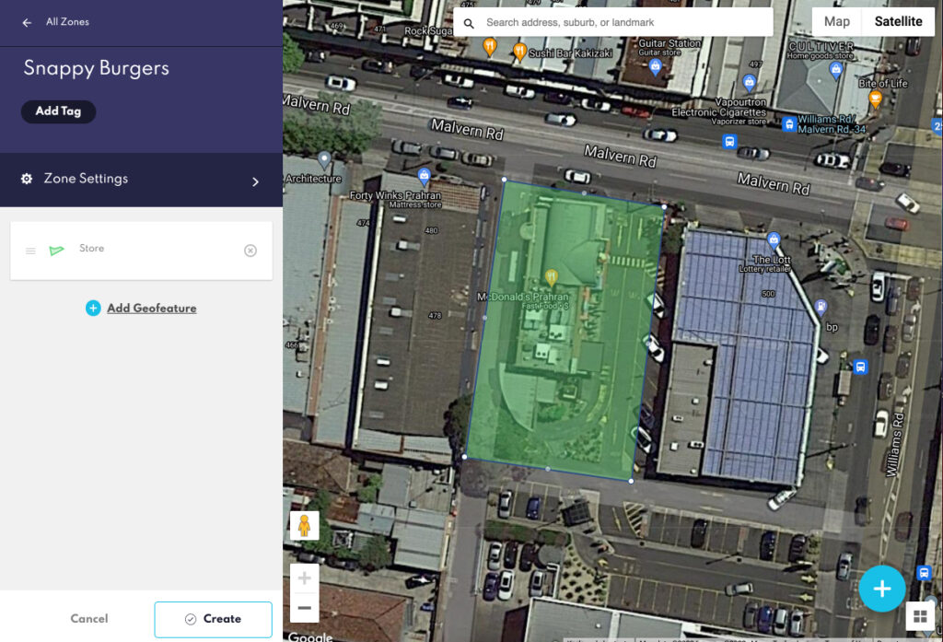
Task: Click the McDonald's Prahran map label
Action: pos(523,297)
